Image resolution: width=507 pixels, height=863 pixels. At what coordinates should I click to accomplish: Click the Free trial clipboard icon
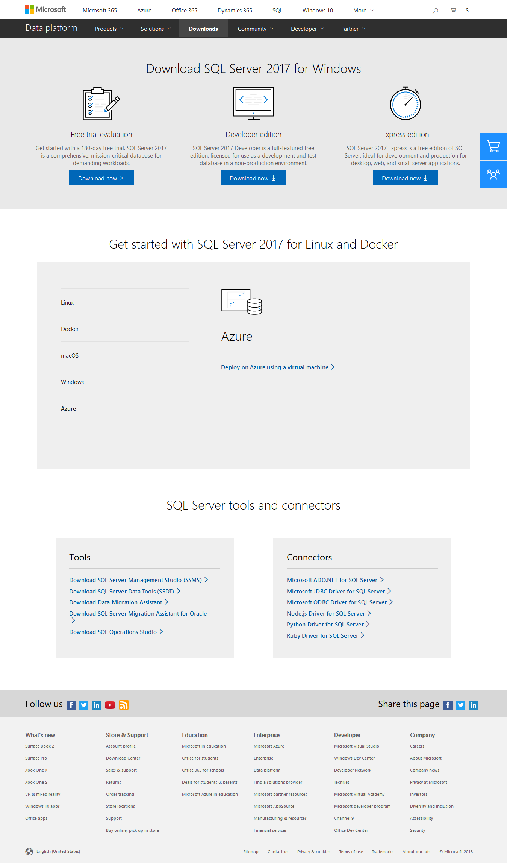coord(101,103)
